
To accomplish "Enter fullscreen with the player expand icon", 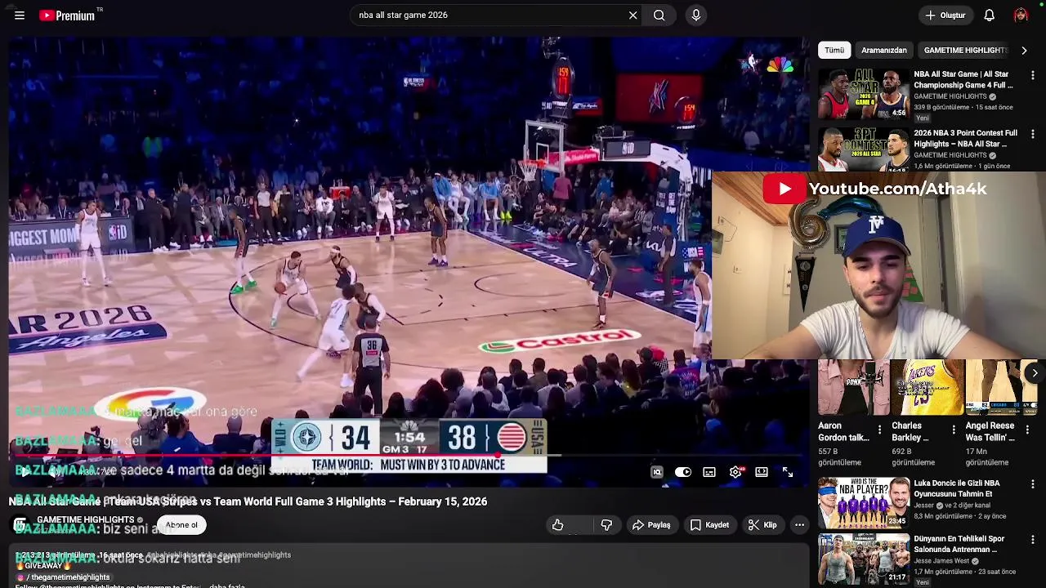I will tap(788, 472).
